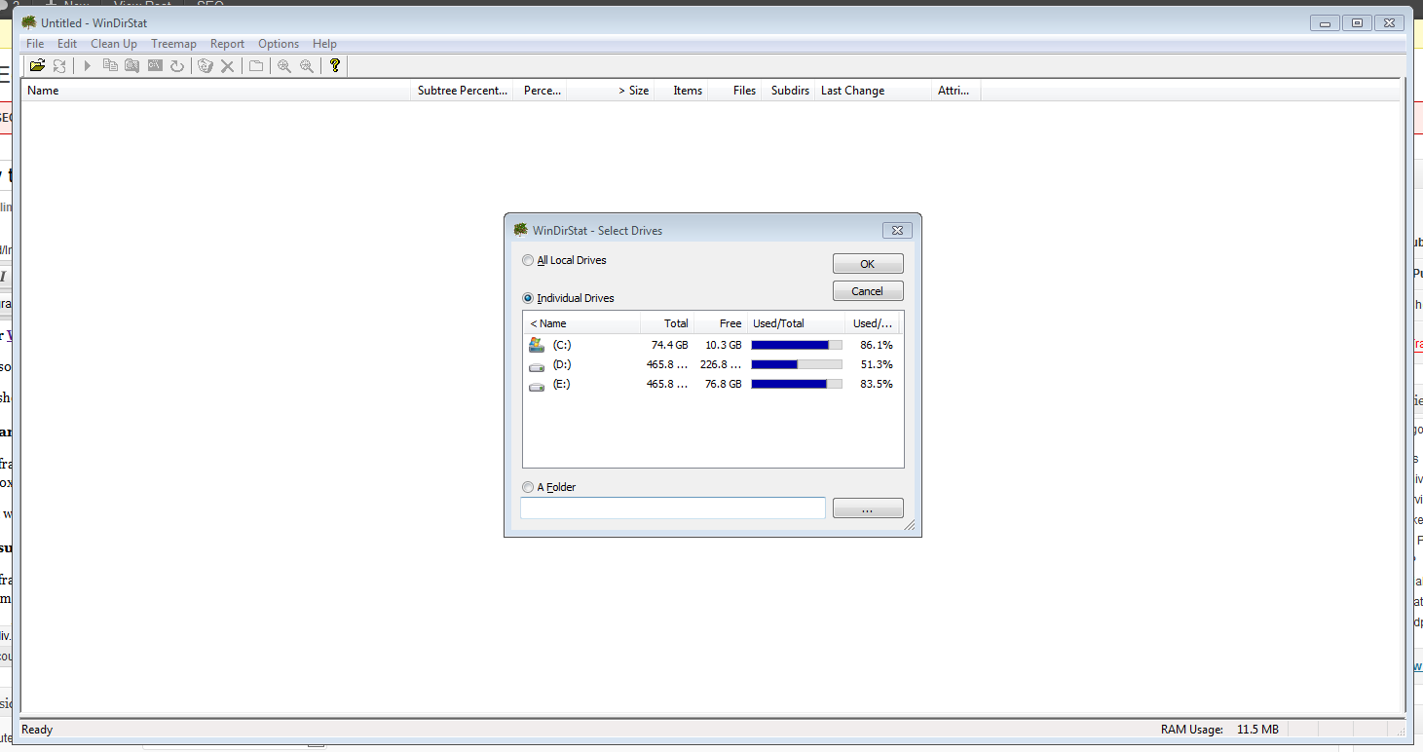The height and width of the screenshot is (752, 1423).
Task: Click the Used/Total column header
Action: coord(796,323)
